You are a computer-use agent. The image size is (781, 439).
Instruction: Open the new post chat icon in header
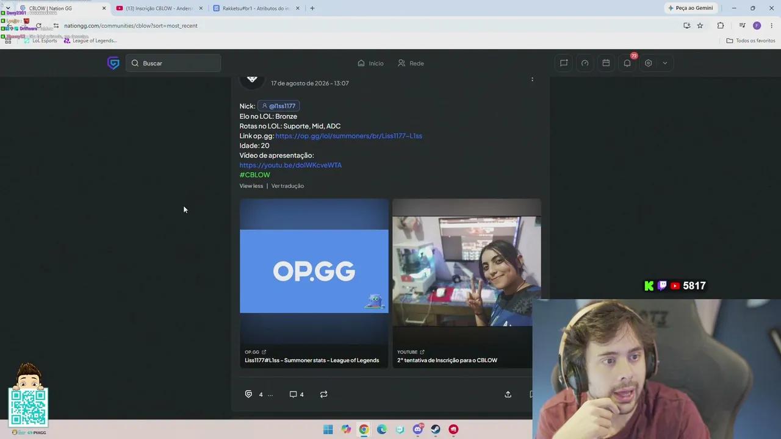(564, 63)
